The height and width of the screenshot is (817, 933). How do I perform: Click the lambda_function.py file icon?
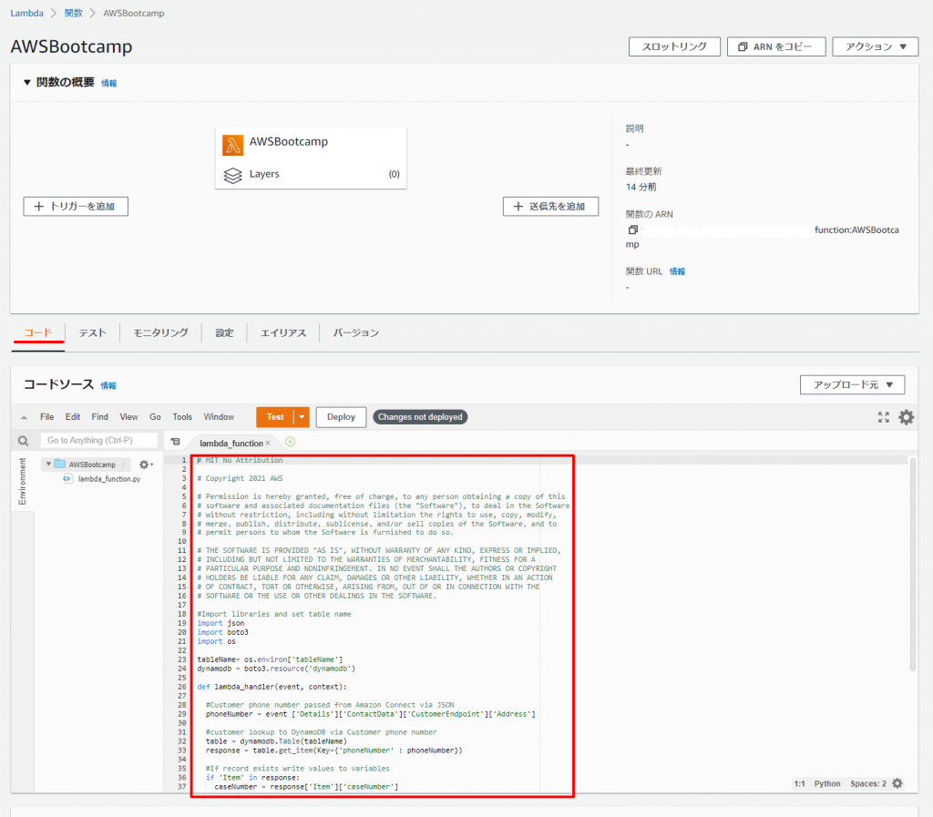point(67,479)
